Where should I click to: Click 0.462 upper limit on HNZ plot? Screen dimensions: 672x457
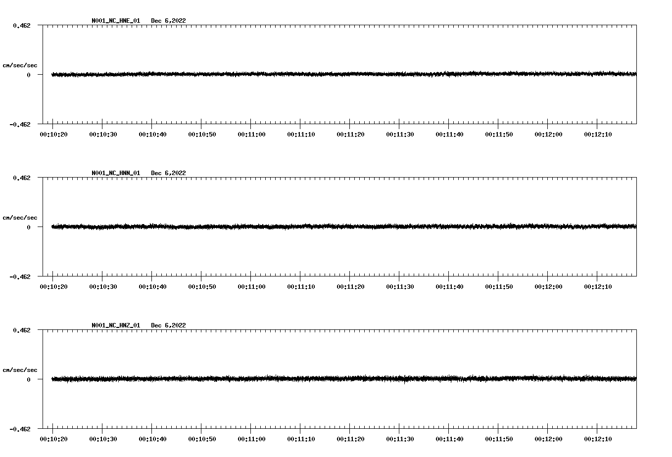click(22, 330)
